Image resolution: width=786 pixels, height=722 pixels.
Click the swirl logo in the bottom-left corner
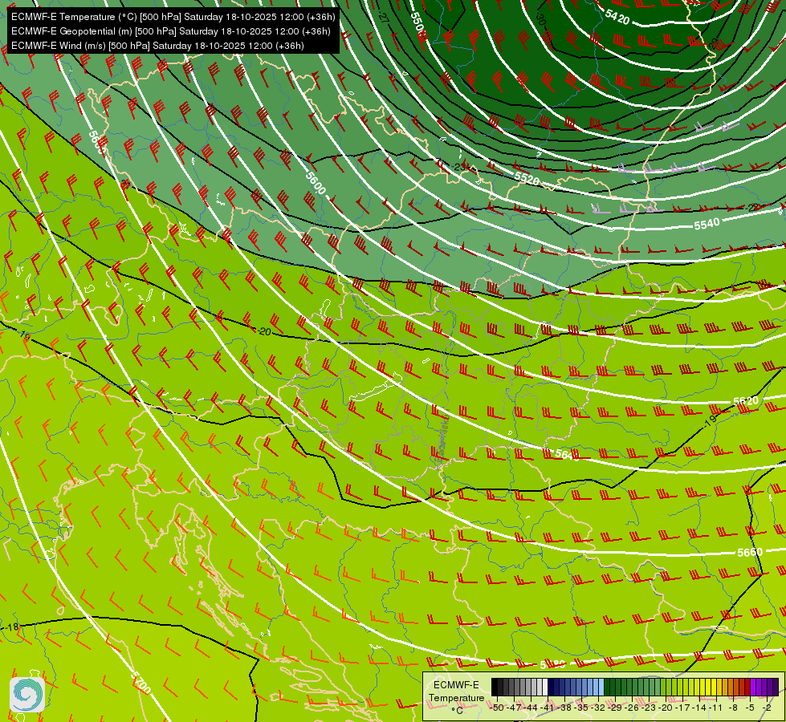(27, 695)
